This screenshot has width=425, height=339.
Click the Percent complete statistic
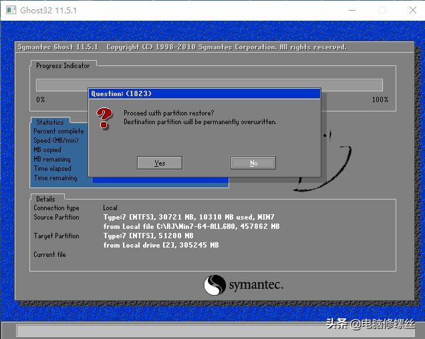[x=59, y=131]
